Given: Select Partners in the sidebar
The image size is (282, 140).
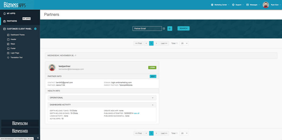Looking at the screenshot, I should pyautogui.click(x=12, y=21).
